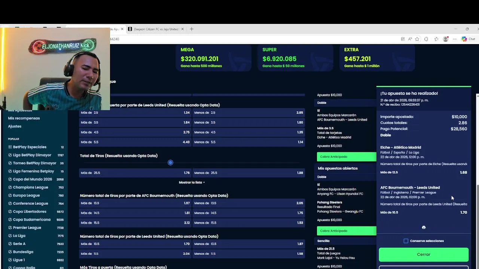The image size is (479, 269).
Task: Click soccer ball icon beside Europa League
Action: pyautogui.click(x=10, y=195)
